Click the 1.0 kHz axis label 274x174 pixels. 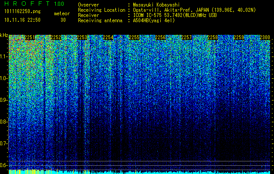coord(4,79)
